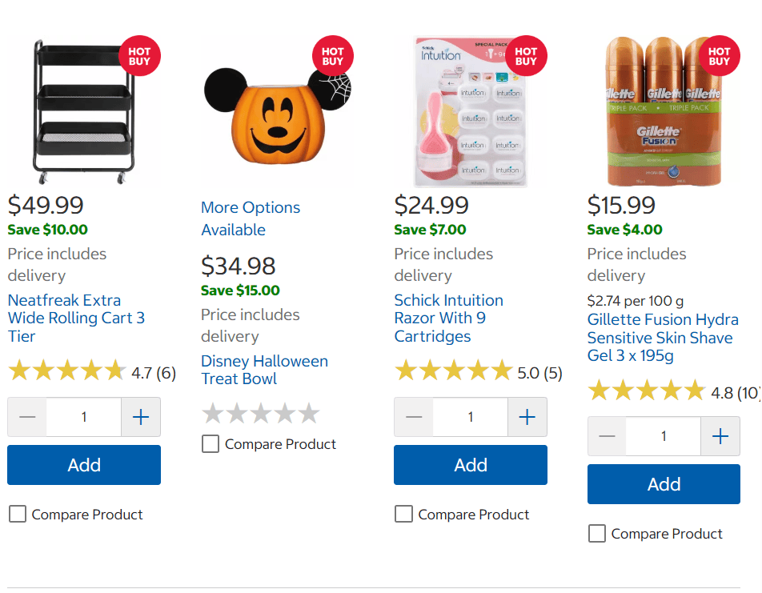This screenshot has width=762, height=593.
Task: Open Gillette Fusion Hydra Sensitive Skin link
Action: pyautogui.click(x=663, y=338)
